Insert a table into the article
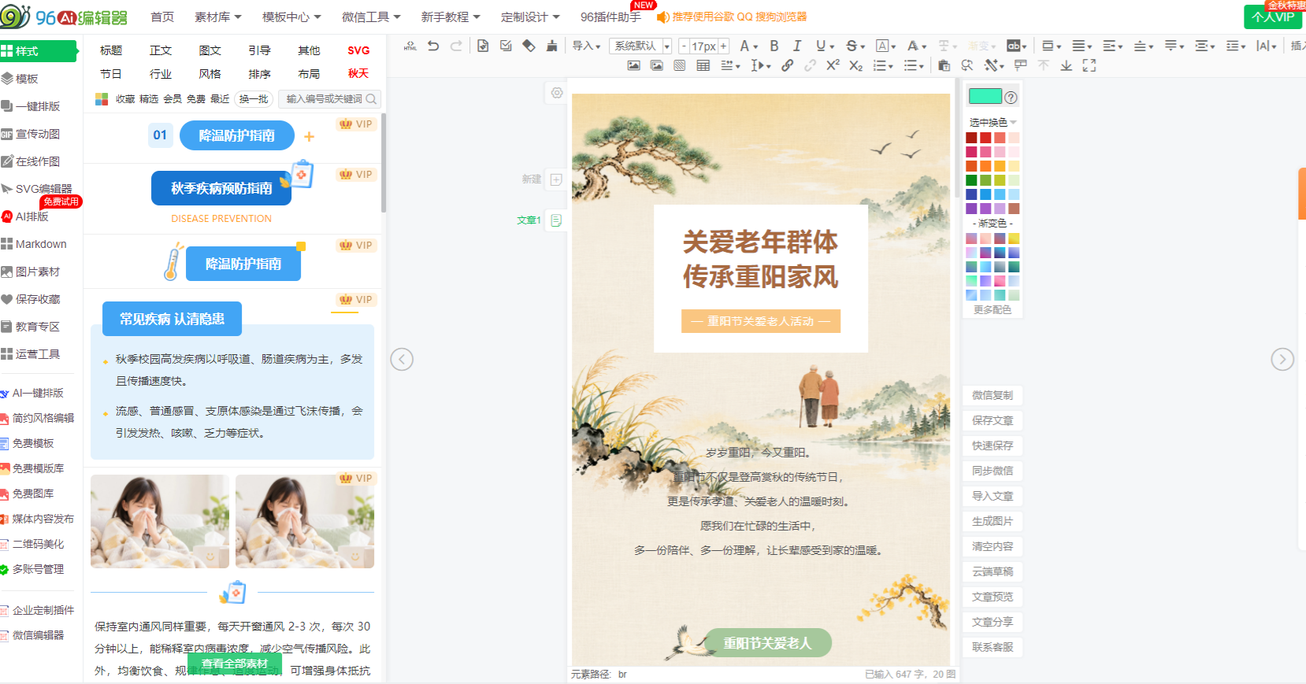Image resolution: width=1306 pixels, height=684 pixels. tap(703, 65)
